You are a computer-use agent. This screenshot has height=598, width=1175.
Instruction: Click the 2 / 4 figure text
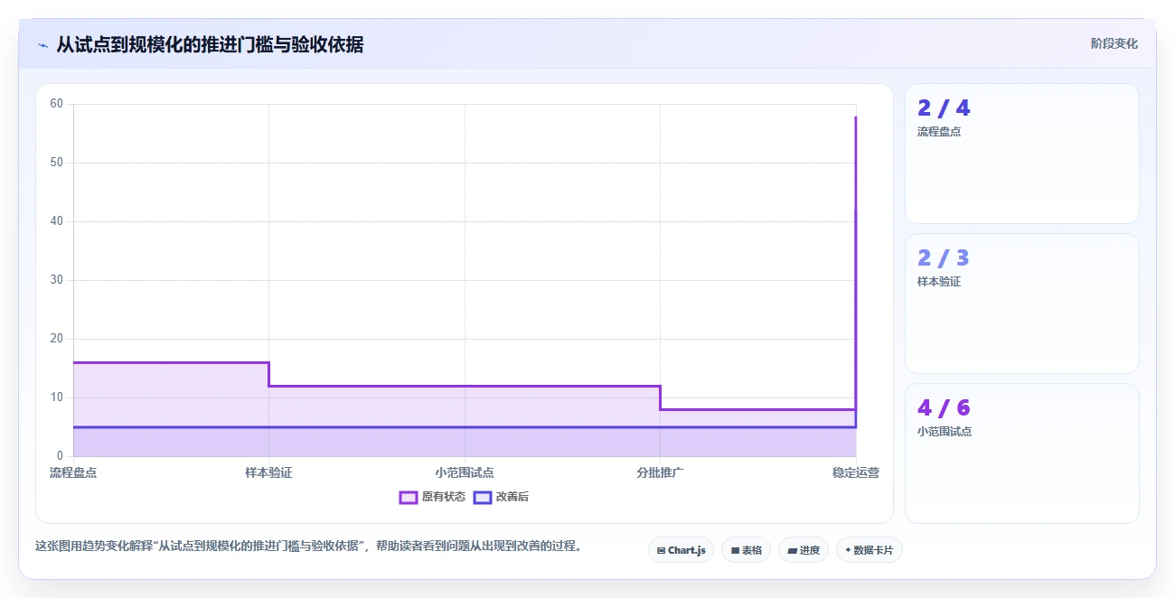[944, 108]
